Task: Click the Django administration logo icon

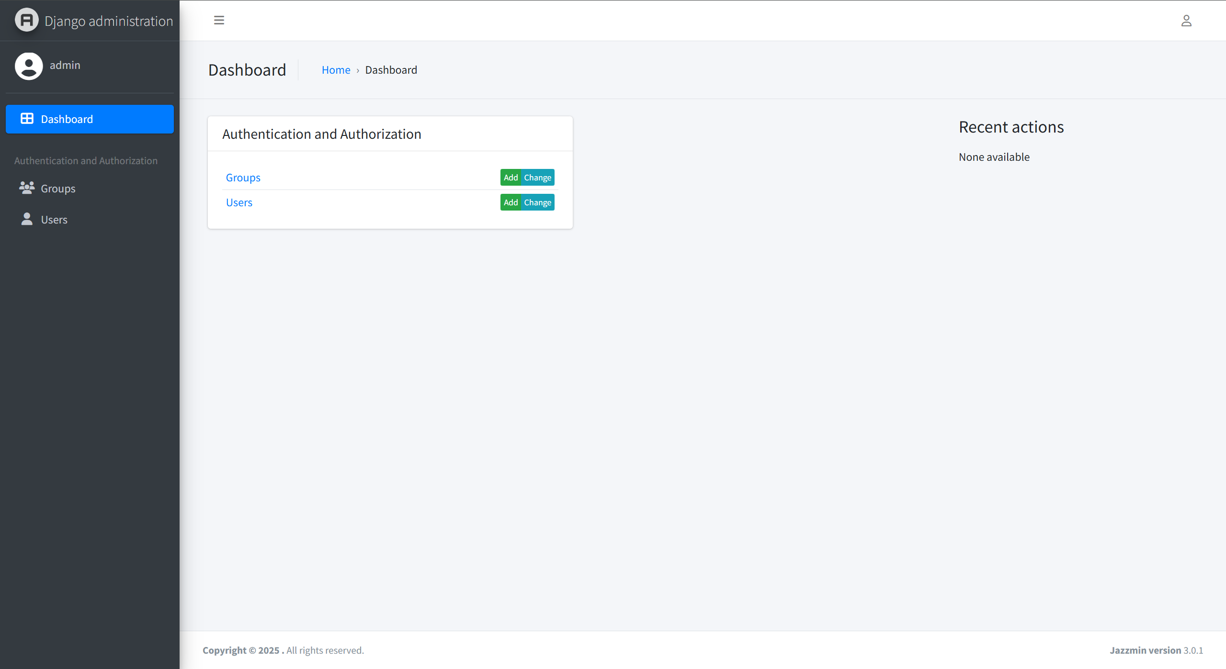Action: tap(27, 20)
